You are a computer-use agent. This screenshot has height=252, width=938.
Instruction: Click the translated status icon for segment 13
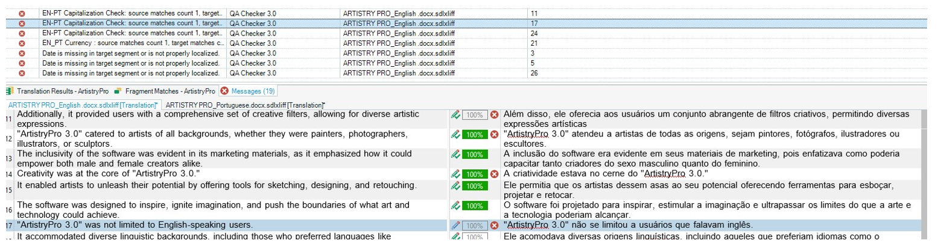pos(455,155)
